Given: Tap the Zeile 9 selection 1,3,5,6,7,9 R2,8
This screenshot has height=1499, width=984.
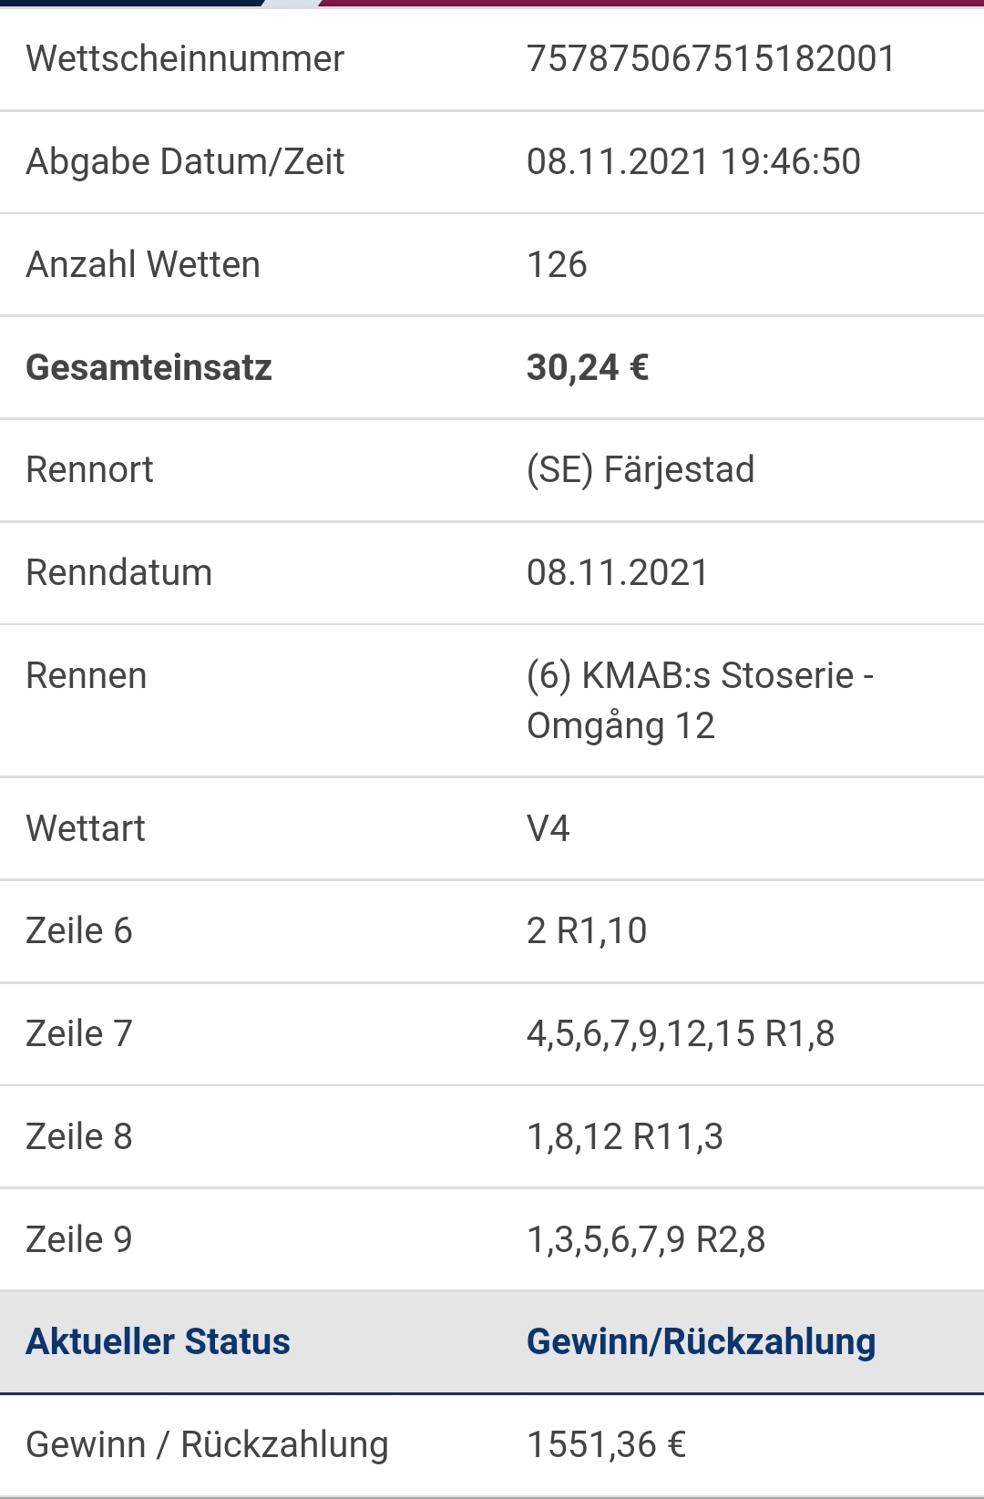Looking at the screenshot, I should pos(646,1240).
